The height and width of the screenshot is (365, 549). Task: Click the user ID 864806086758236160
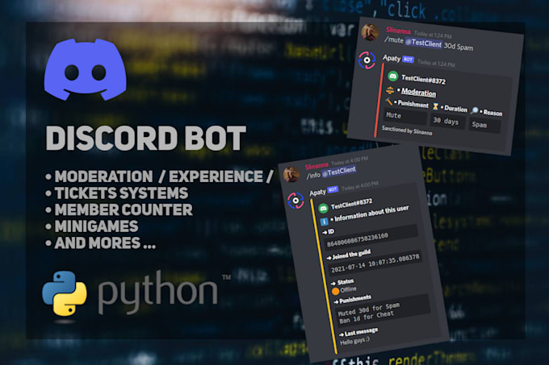358,239
